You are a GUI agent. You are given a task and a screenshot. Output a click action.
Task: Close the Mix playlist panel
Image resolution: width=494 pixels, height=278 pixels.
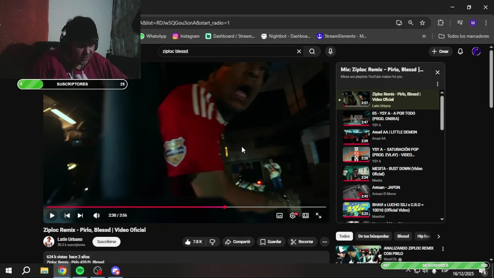click(437, 72)
